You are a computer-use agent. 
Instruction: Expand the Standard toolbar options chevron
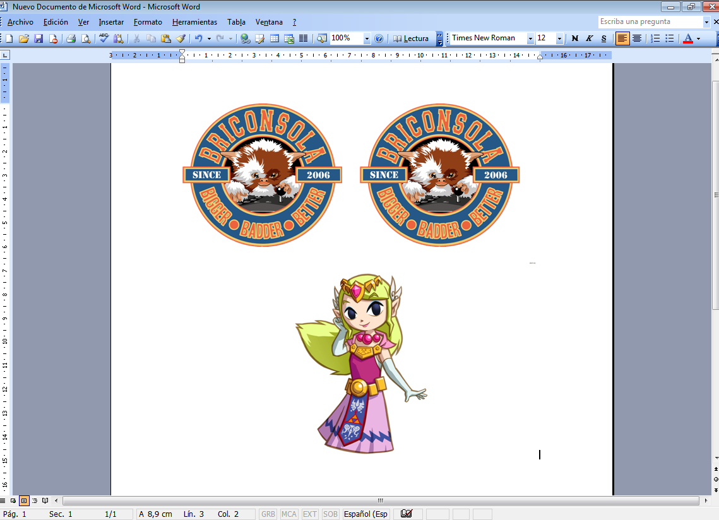coord(439,38)
